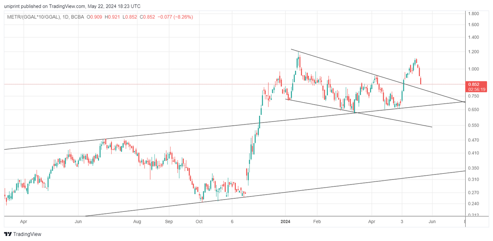Click the countdown timer 02:56:19
493x241 pixels.
coord(476,89)
